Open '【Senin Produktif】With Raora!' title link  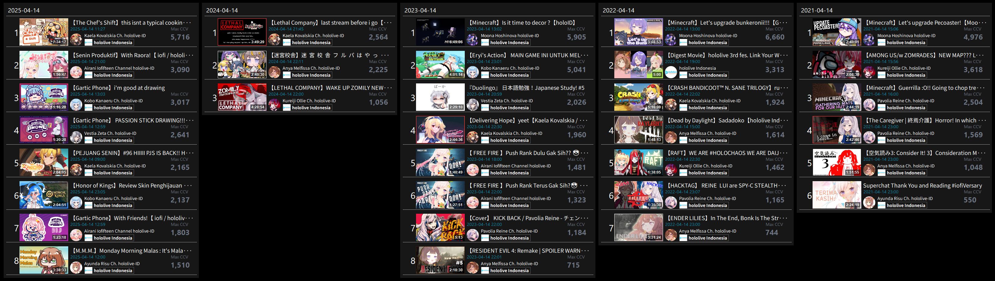tap(131, 55)
